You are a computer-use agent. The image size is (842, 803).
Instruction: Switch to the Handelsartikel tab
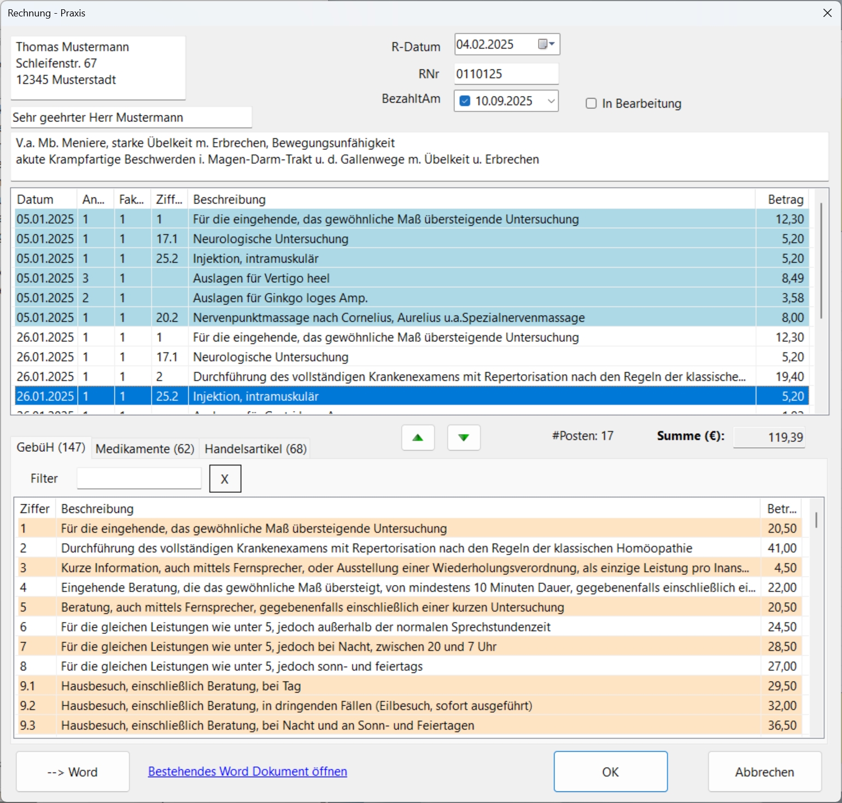255,449
